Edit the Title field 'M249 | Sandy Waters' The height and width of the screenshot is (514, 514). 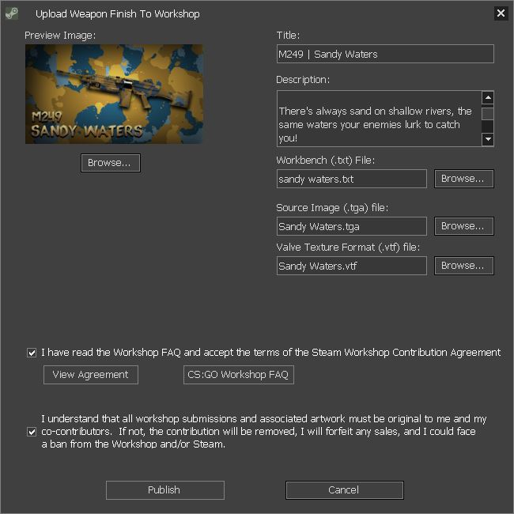pyautogui.click(x=385, y=54)
